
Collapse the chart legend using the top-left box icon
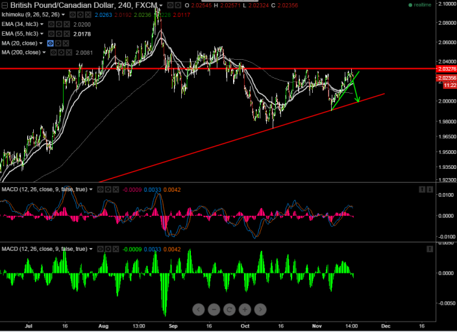(4, 5)
